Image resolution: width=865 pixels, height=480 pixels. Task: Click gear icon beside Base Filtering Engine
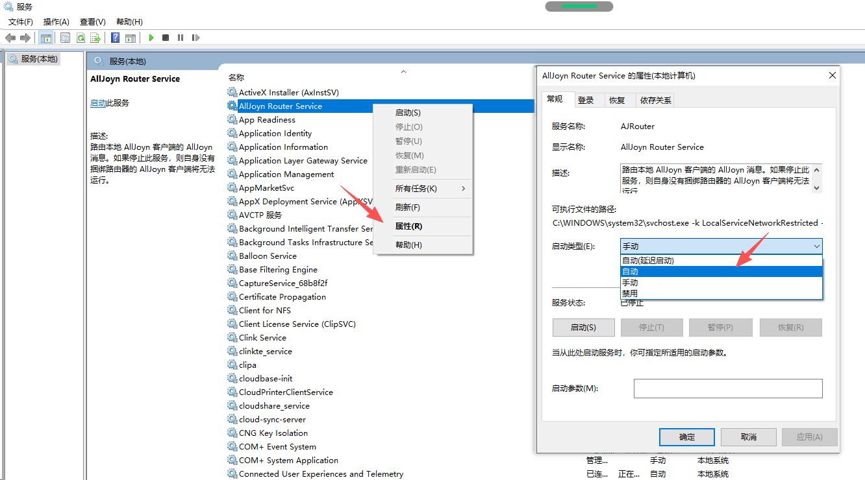tap(232, 269)
